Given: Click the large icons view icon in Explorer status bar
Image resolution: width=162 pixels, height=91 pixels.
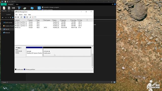Looking at the screenshot, I should [x=114, y=82].
